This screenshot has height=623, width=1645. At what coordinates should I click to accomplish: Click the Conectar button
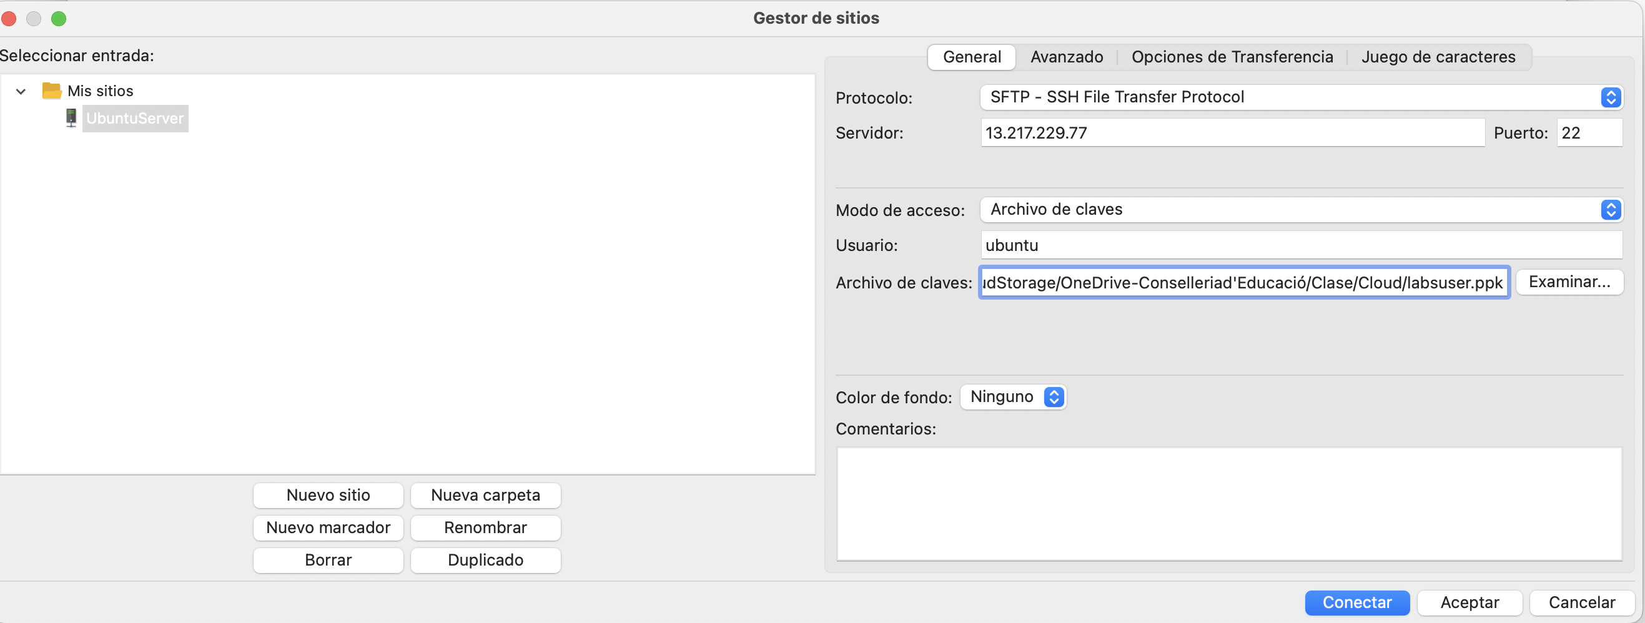[1356, 602]
